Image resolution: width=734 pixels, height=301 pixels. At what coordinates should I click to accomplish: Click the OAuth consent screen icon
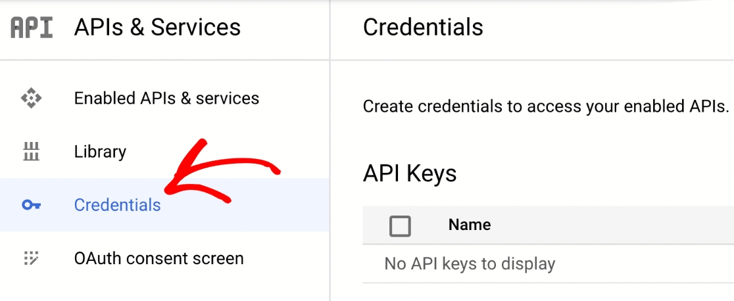31,258
